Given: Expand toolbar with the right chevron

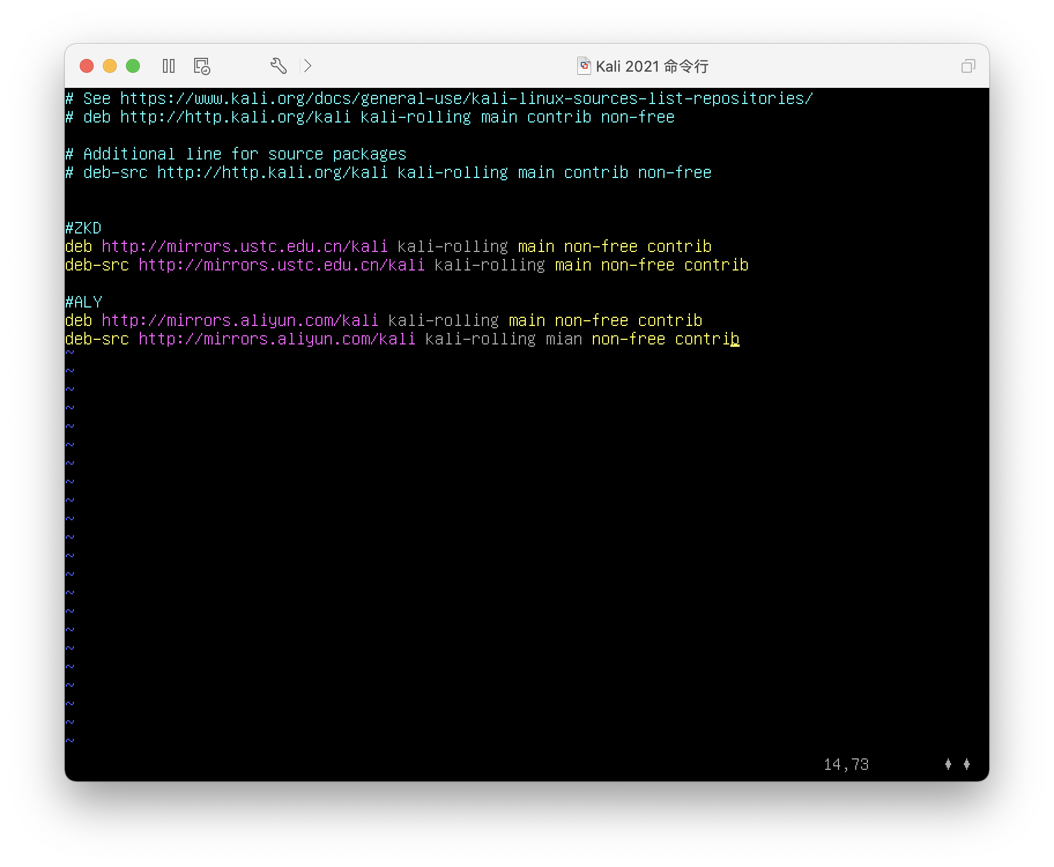Looking at the screenshot, I should pos(307,66).
